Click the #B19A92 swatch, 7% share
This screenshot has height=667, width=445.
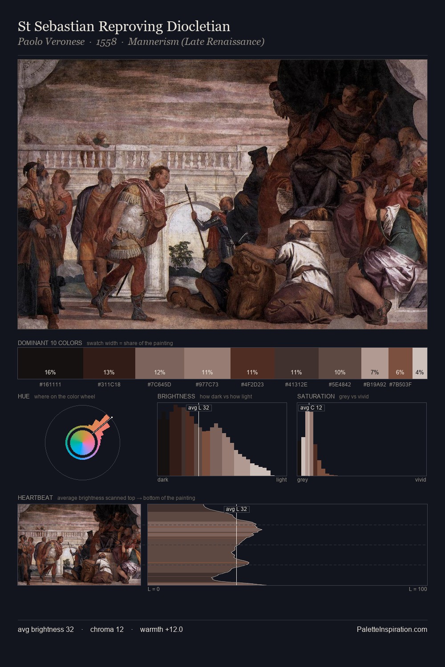click(375, 363)
